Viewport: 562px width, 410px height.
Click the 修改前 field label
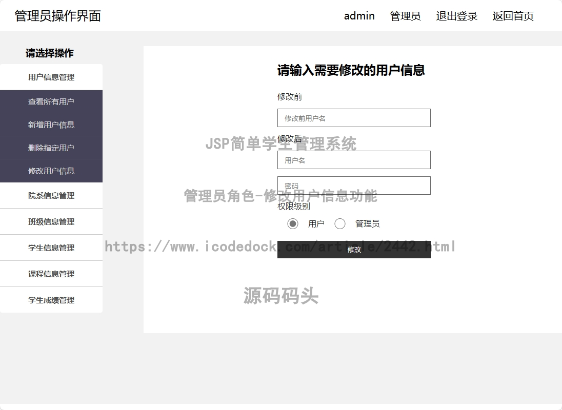pos(290,97)
